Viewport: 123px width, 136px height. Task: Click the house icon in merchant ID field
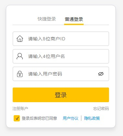click(x=20, y=39)
